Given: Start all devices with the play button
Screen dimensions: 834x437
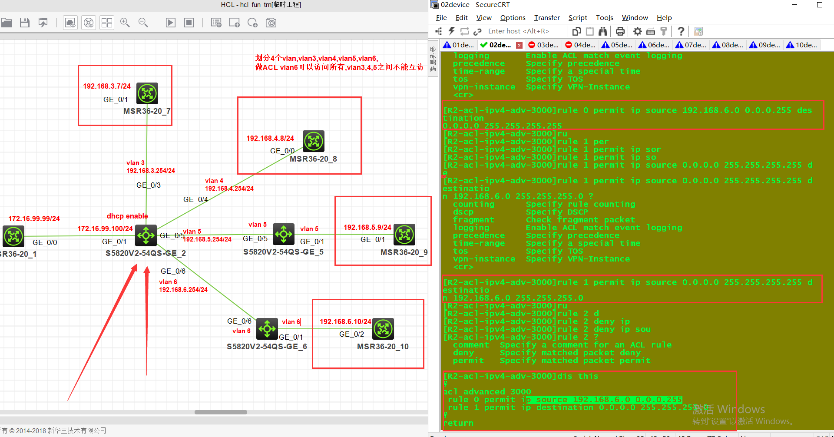Looking at the screenshot, I should (171, 23).
